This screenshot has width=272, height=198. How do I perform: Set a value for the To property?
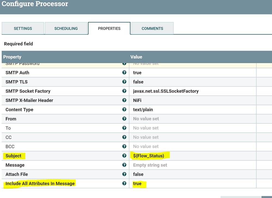[146, 128]
